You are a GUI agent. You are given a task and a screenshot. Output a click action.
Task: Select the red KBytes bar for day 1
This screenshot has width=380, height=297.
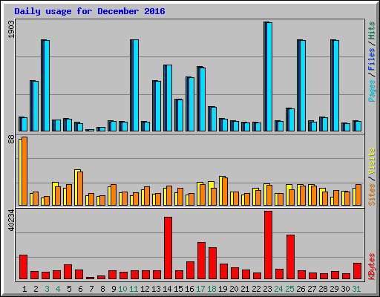pyautogui.click(x=23, y=267)
